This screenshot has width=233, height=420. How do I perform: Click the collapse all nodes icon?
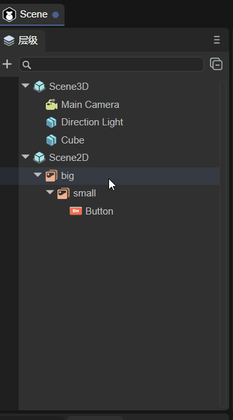[216, 64]
